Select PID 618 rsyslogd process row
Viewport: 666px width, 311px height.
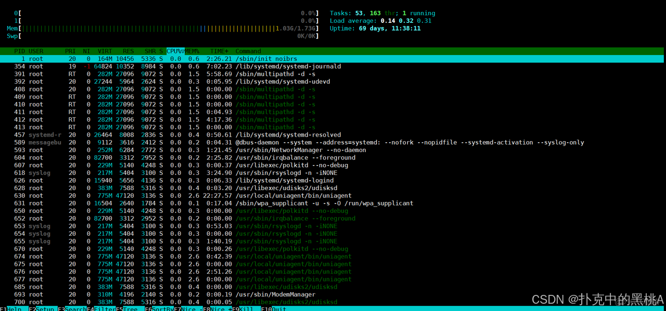333,173
